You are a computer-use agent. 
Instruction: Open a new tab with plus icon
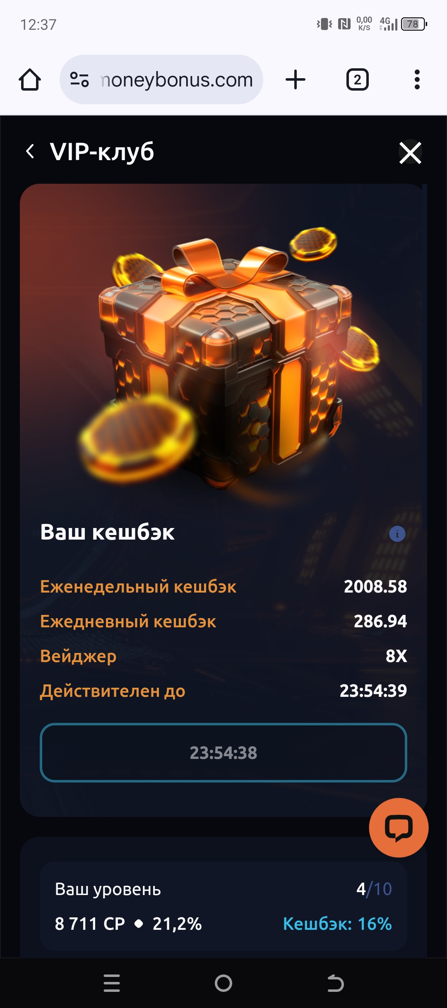pos(296,79)
